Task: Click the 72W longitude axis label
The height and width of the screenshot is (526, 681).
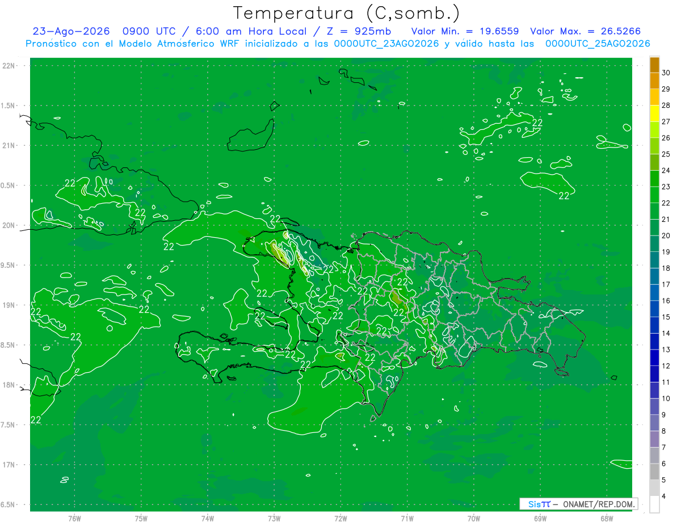Action: pyautogui.click(x=340, y=518)
